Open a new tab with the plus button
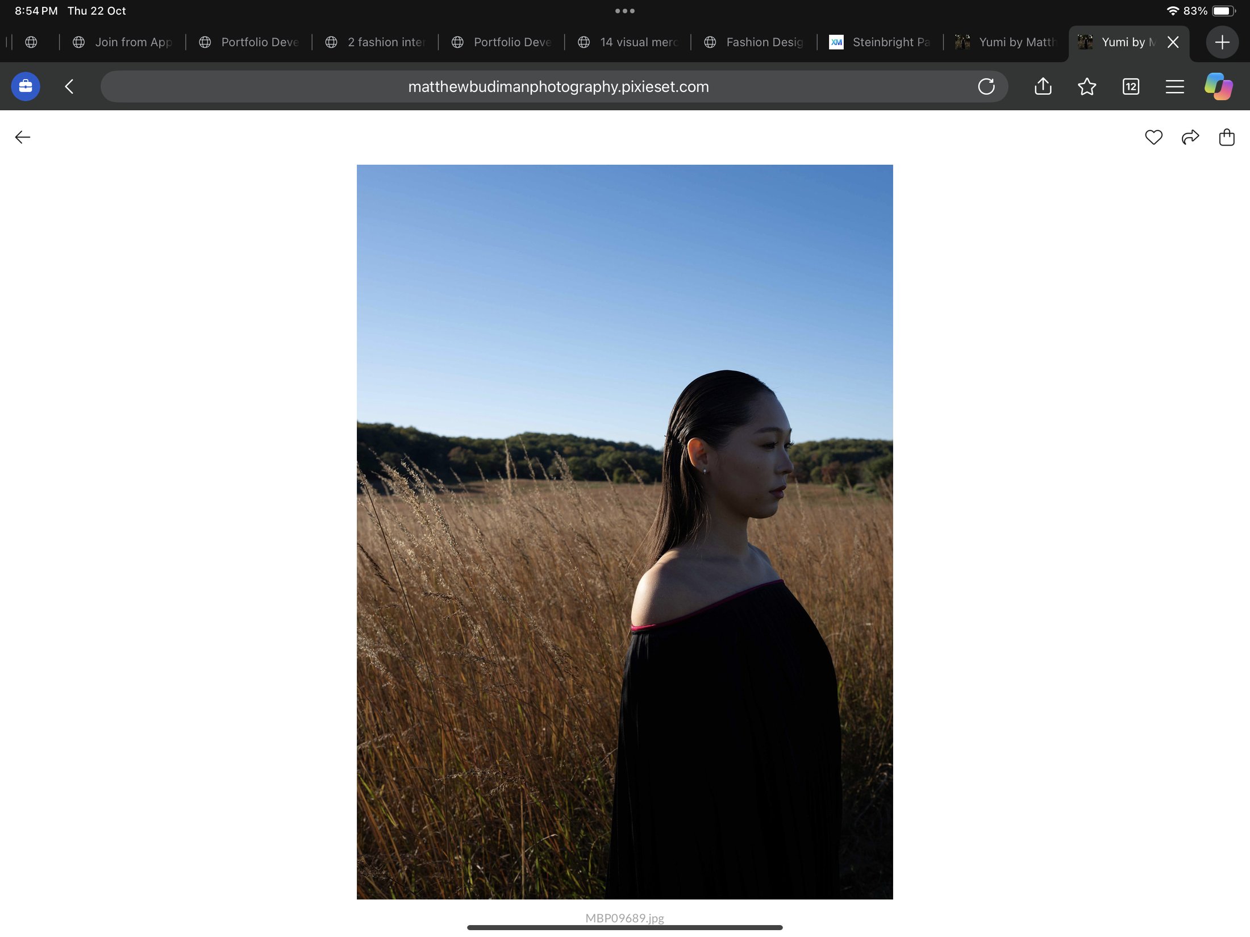This screenshot has height=937, width=1250. [x=1222, y=42]
